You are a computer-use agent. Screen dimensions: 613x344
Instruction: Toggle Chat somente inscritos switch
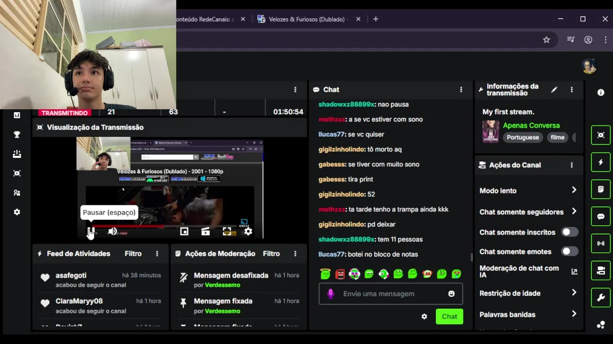coord(569,232)
